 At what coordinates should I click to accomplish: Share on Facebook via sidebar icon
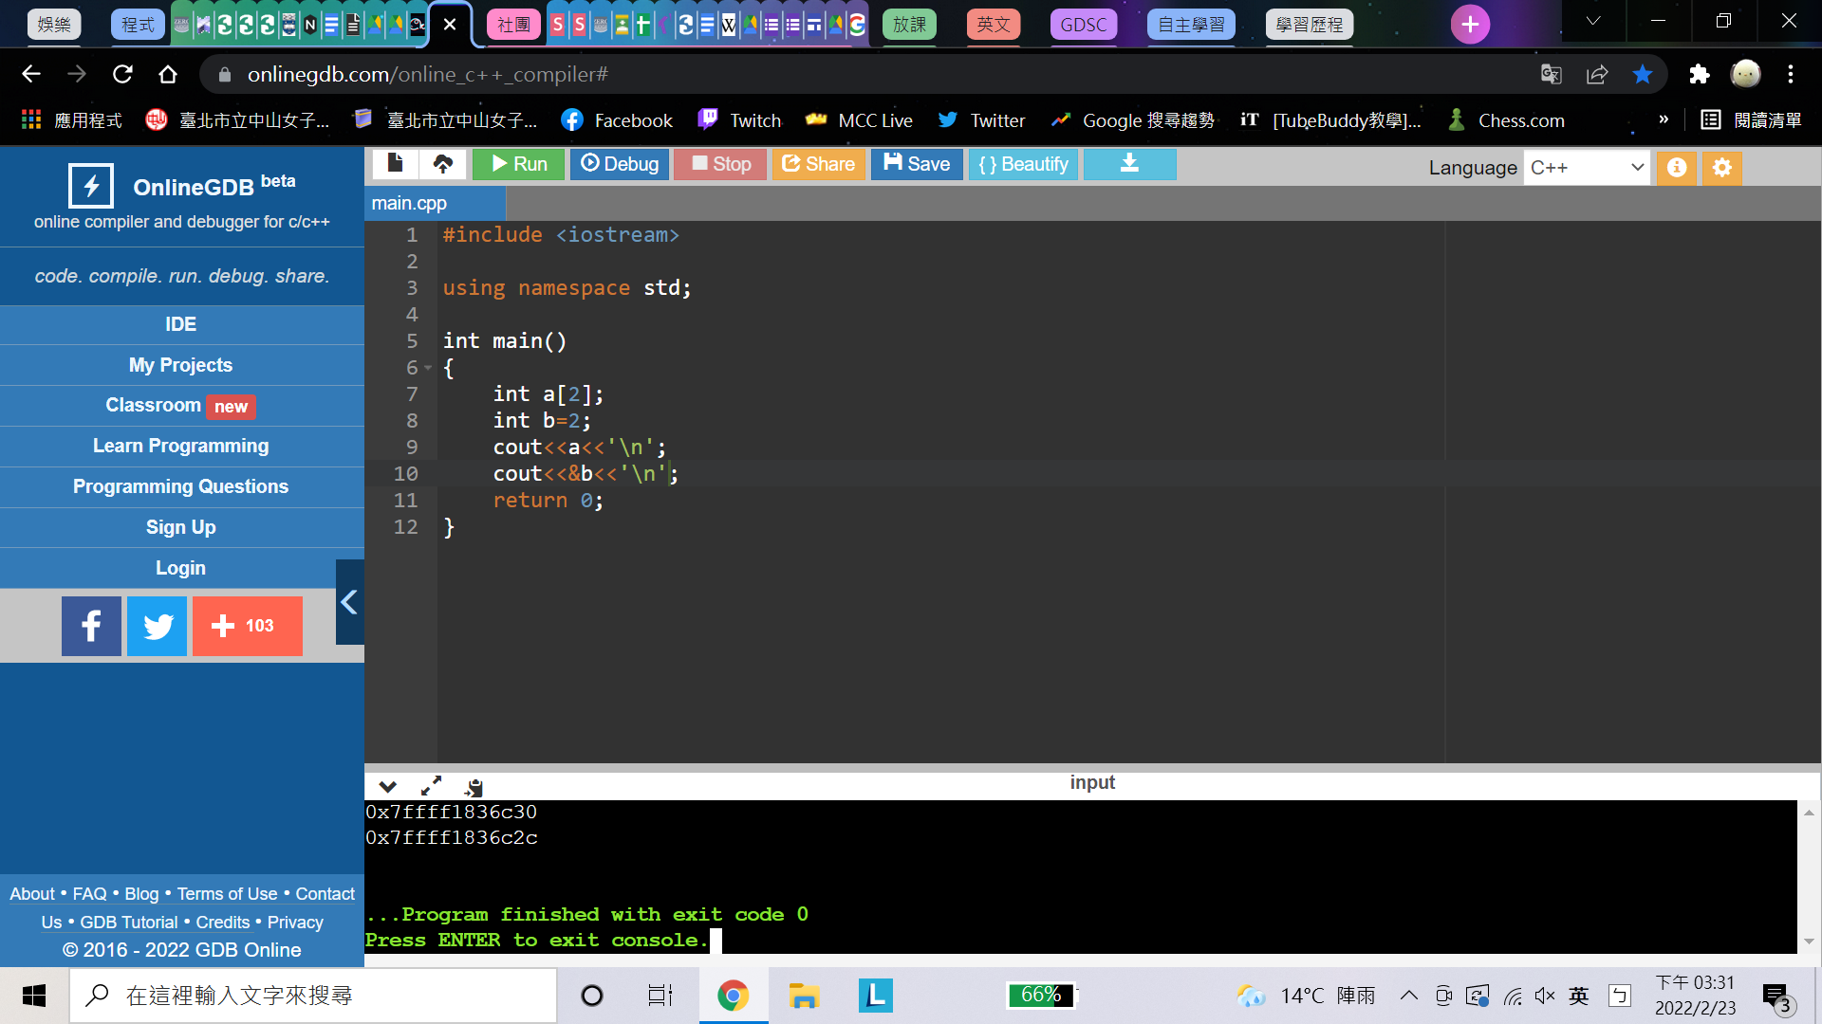pyautogui.click(x=91, y=626)
